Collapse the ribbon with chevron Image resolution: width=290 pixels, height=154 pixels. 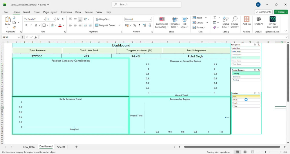click(286, 31)
